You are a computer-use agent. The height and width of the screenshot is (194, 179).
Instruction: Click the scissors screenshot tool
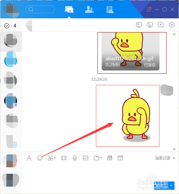click(50, 158)
